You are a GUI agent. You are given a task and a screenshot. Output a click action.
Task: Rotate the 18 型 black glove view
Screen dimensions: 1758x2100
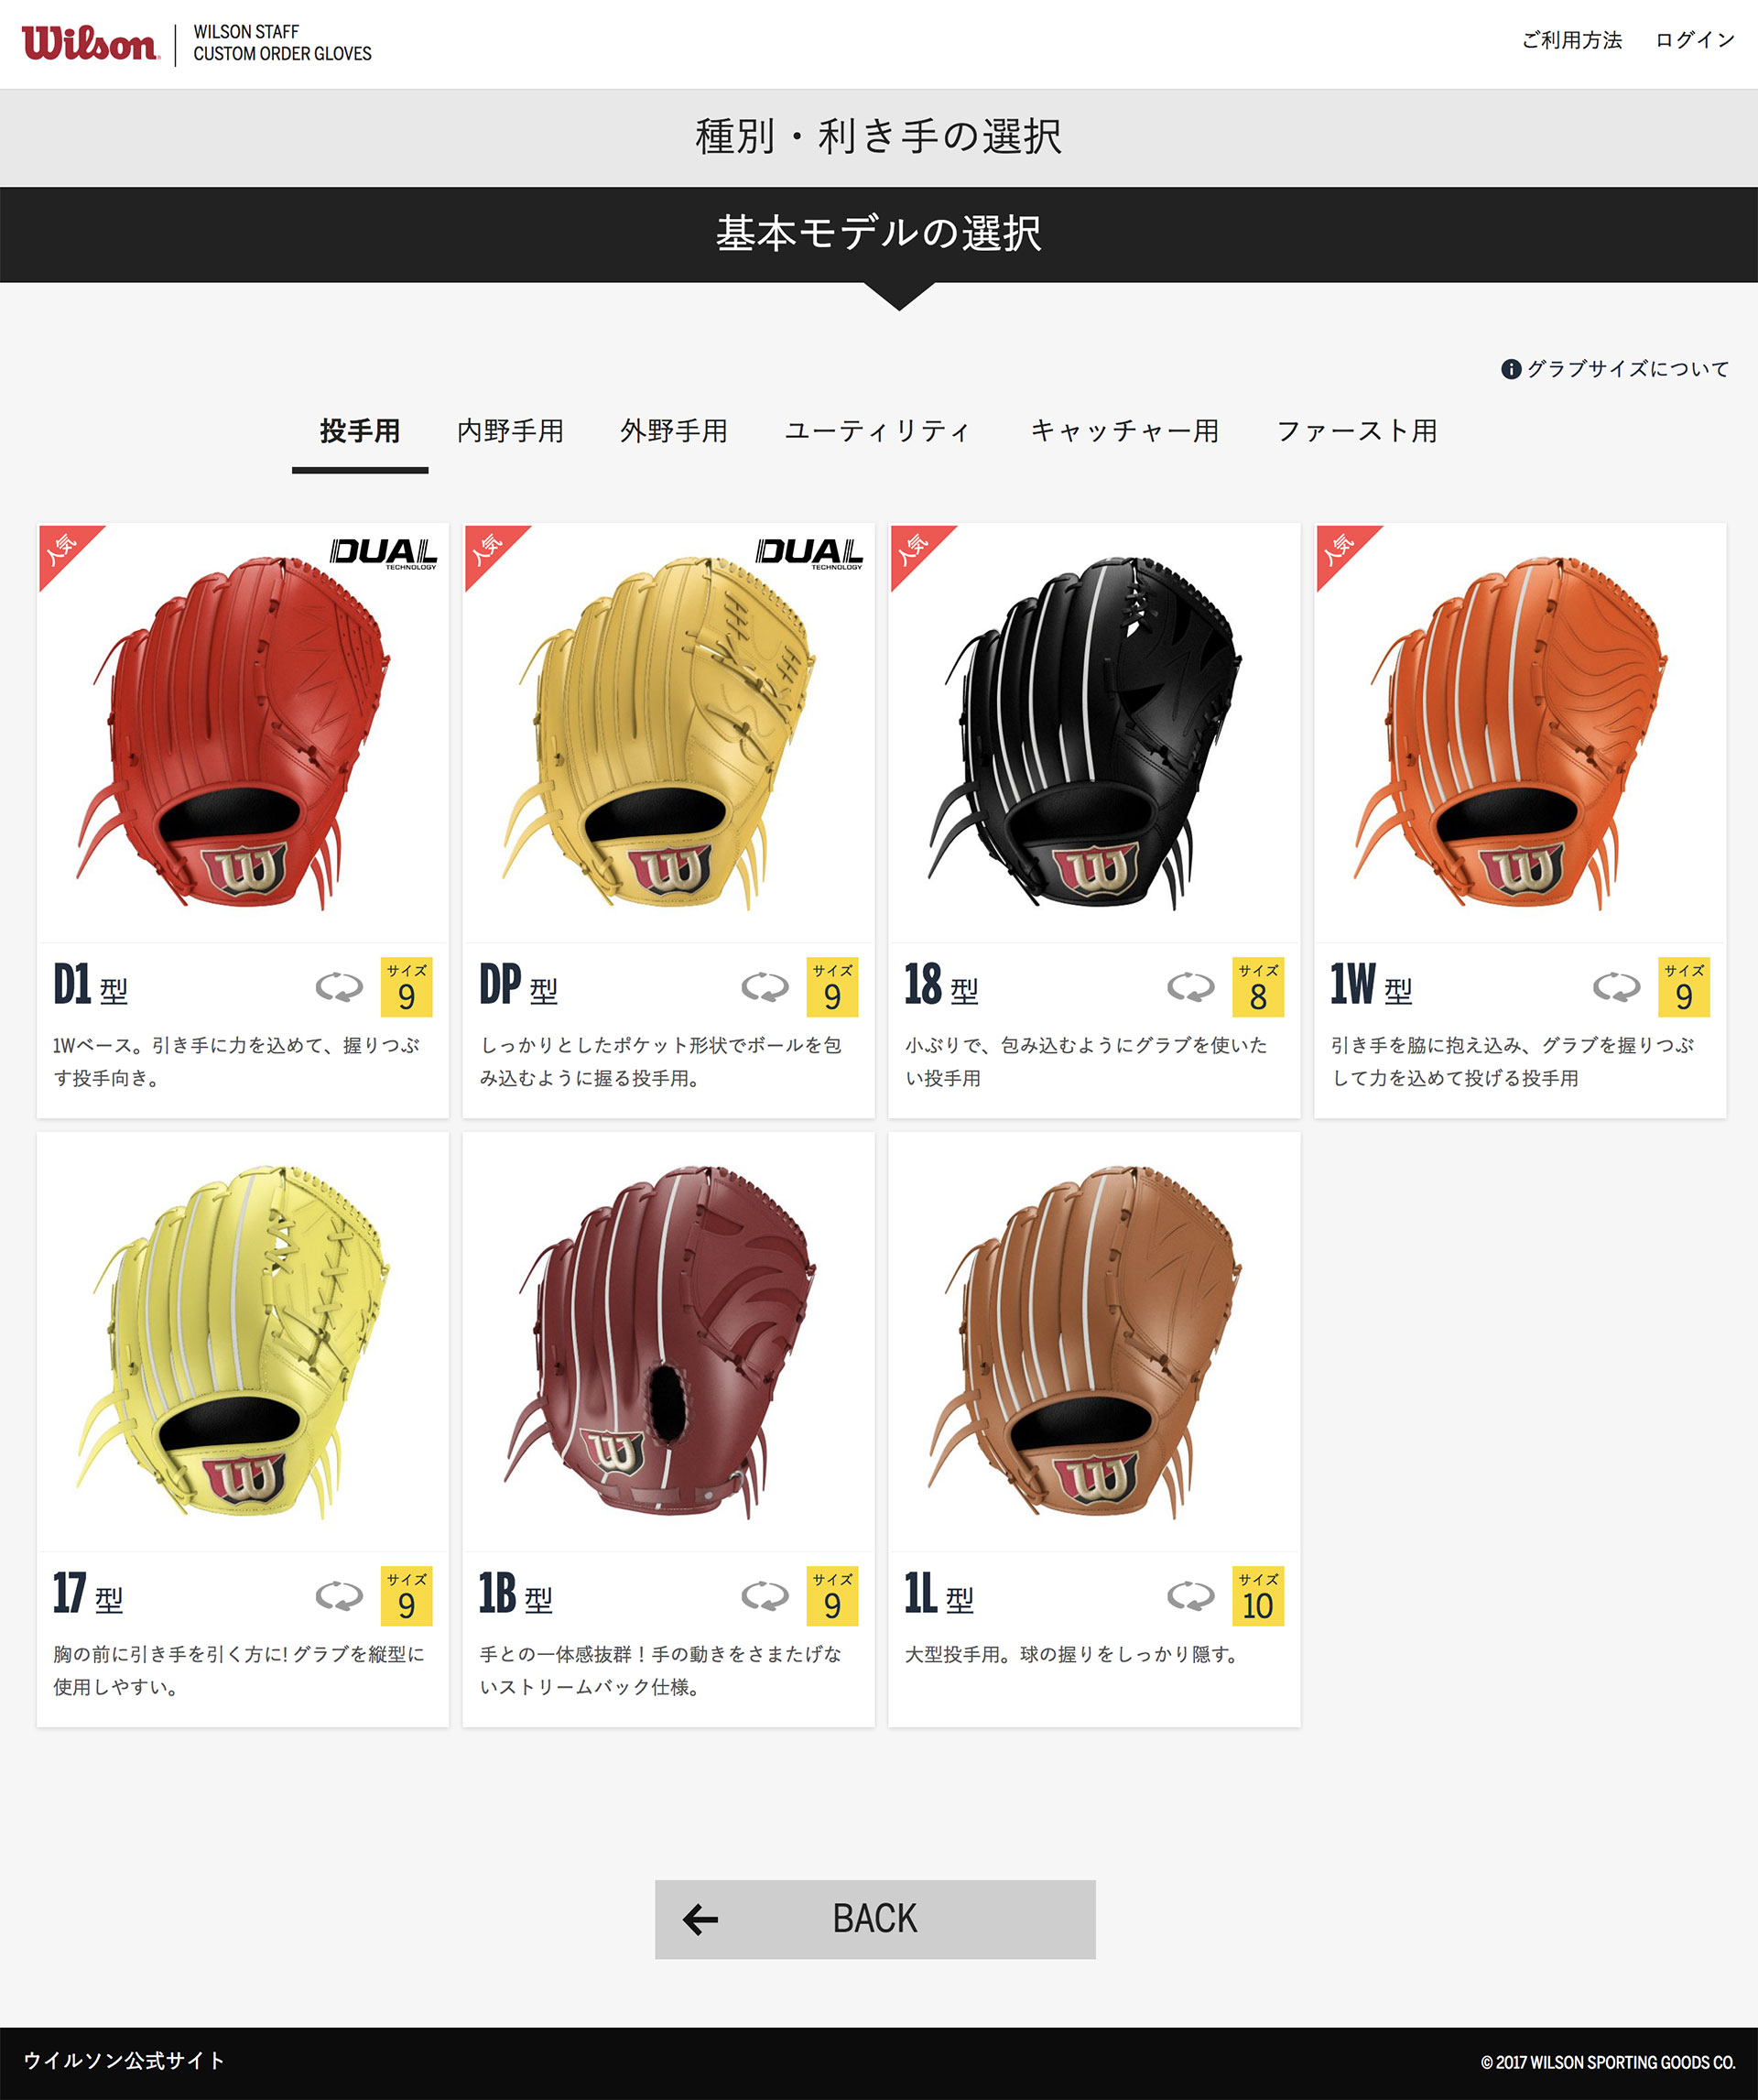pos(1191,987)
